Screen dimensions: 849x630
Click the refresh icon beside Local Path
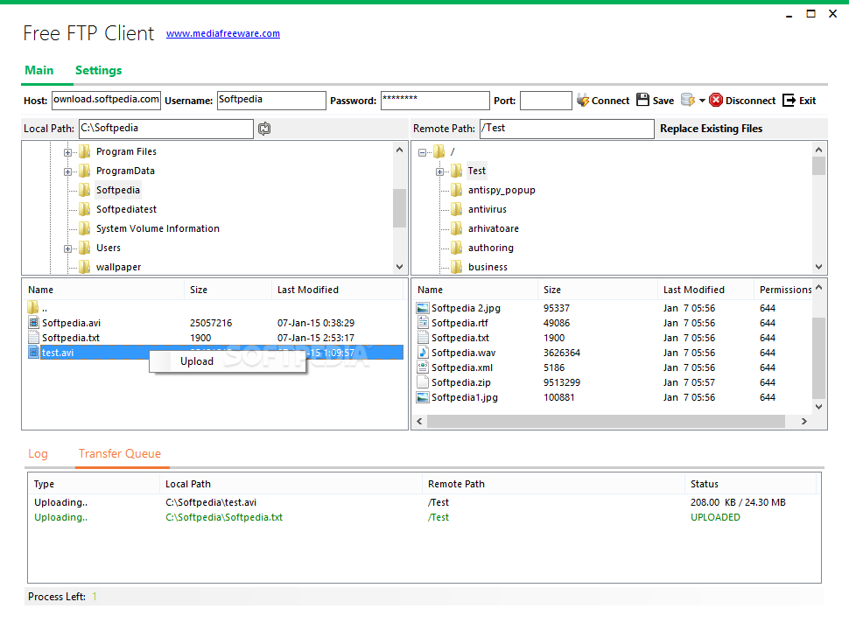point(264,129)
